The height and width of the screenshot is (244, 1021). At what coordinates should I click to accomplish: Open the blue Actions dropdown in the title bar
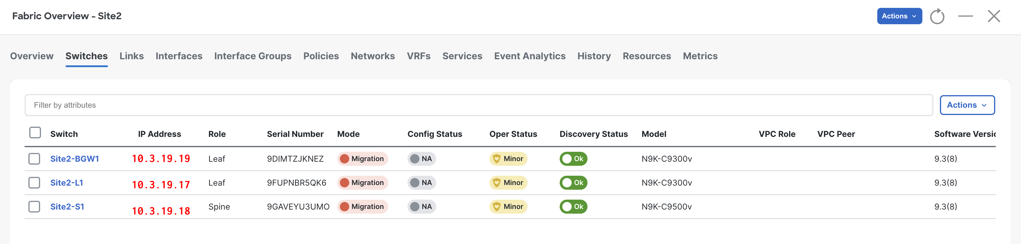pos(899,16)
